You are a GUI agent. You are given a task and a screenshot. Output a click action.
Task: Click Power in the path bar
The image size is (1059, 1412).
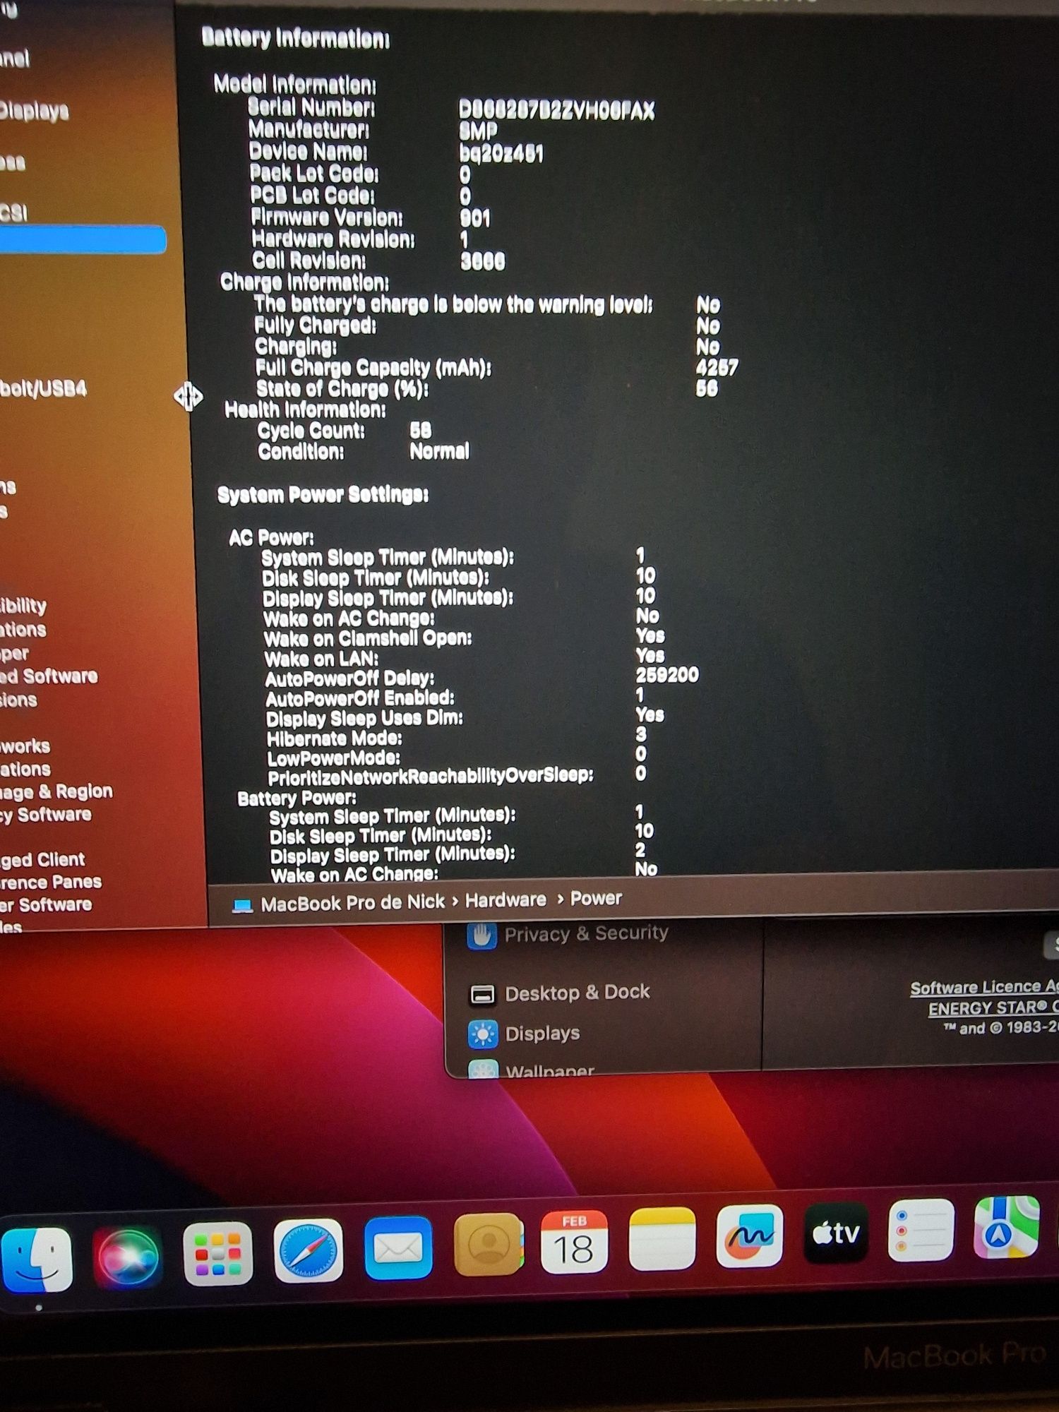pos(596,898)
